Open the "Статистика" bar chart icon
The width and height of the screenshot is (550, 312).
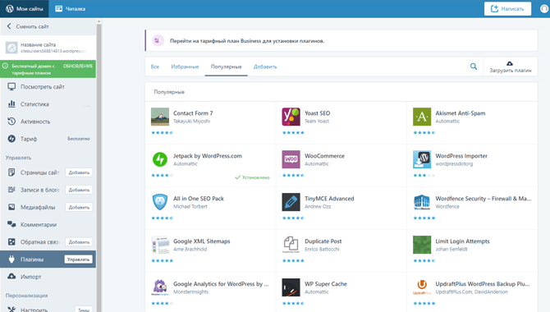coord(11,104)
